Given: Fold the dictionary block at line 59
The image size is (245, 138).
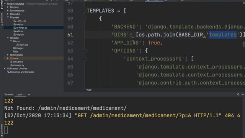Looking at the screenshot, I should (x=85, y=19).
